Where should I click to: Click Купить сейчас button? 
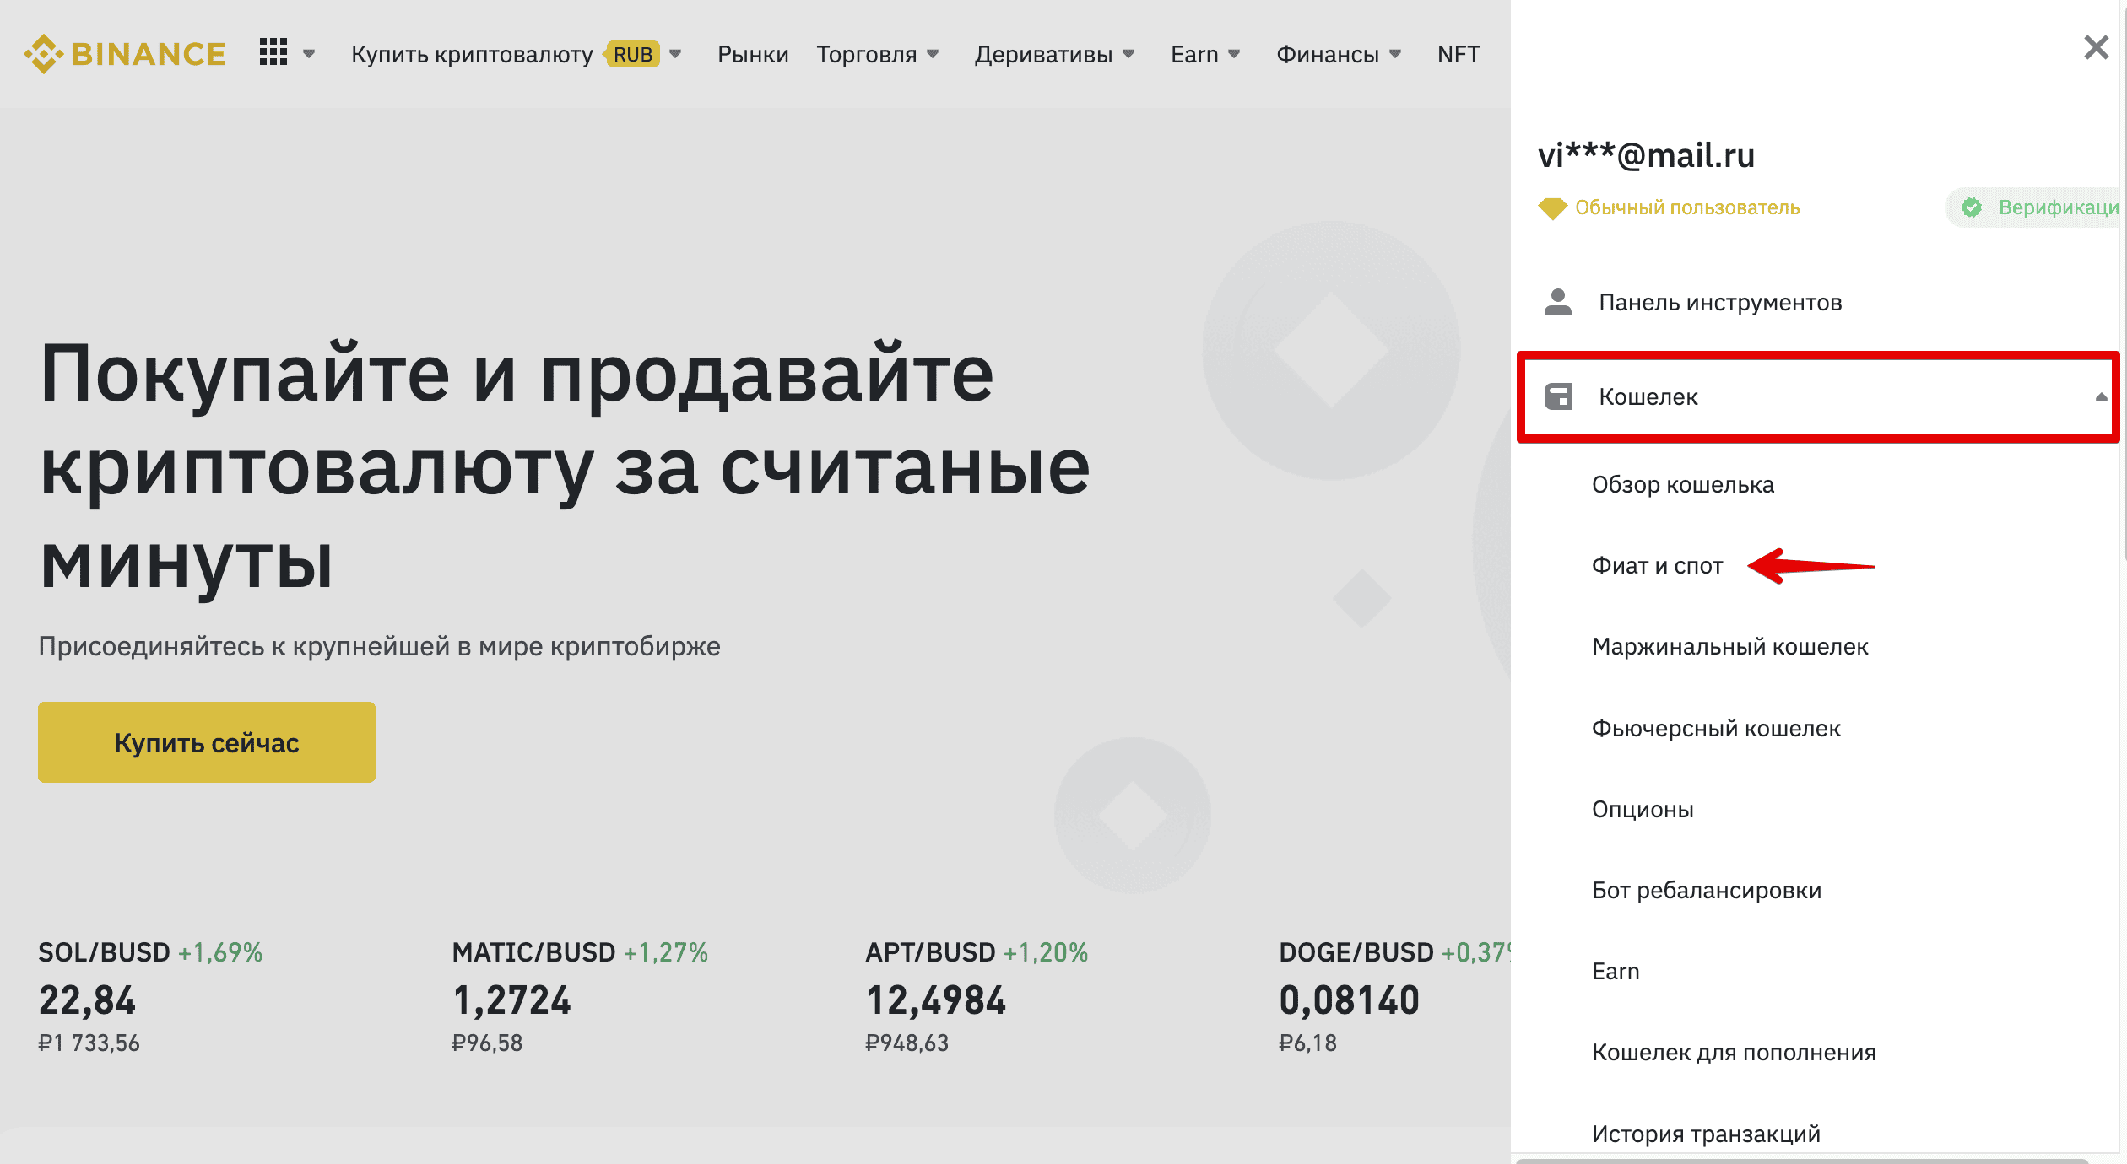coord(207,742)
